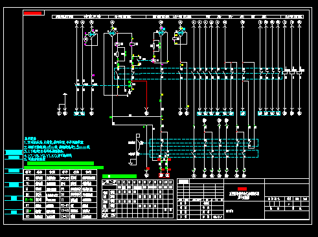Select the red block in the title block
Viewport: 318px width, 237px height.
click(242, 189)
